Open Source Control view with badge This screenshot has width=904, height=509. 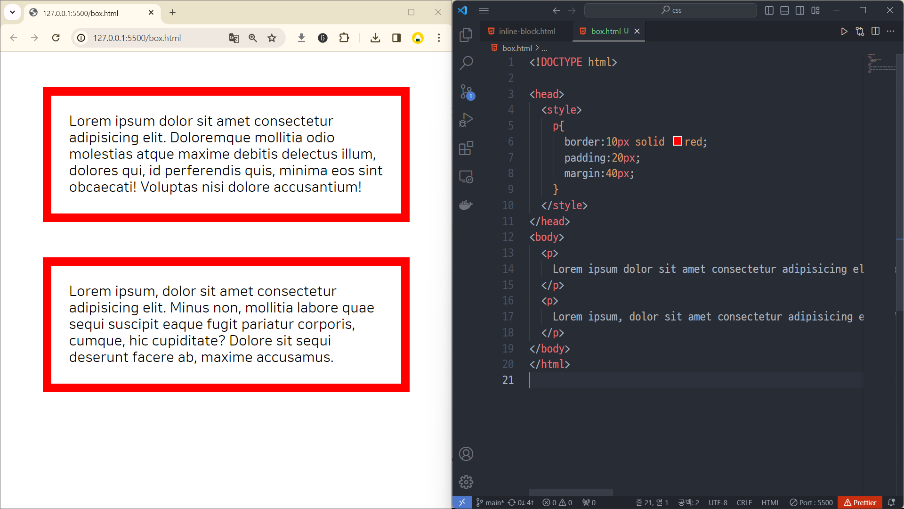click(x=467, y=92)
